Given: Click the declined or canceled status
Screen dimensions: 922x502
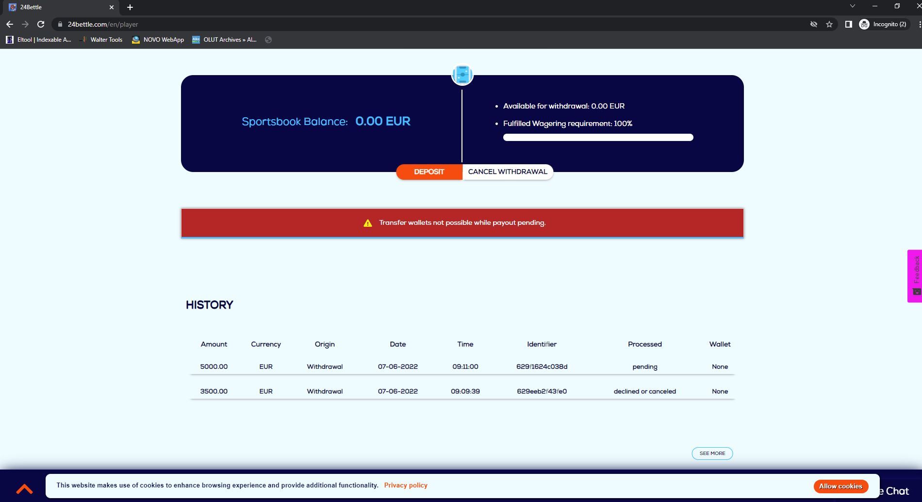Looking at the screenshot, I should tap(645, 392).
